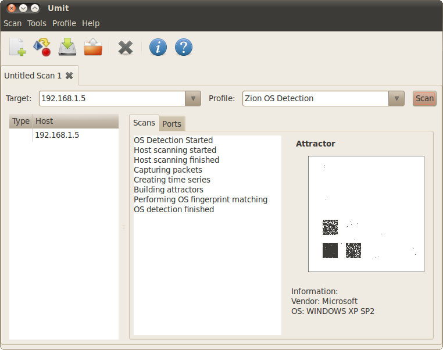Click the blue Help question-mark icon

click(x=184, y=47)
